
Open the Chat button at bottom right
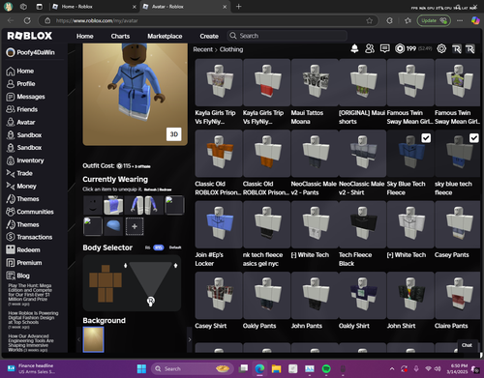pos(467,345)
